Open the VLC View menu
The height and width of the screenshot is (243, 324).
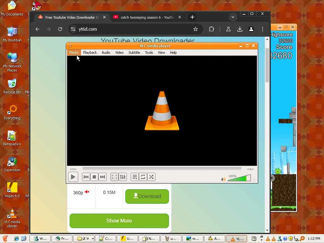[x=161, y=53]
